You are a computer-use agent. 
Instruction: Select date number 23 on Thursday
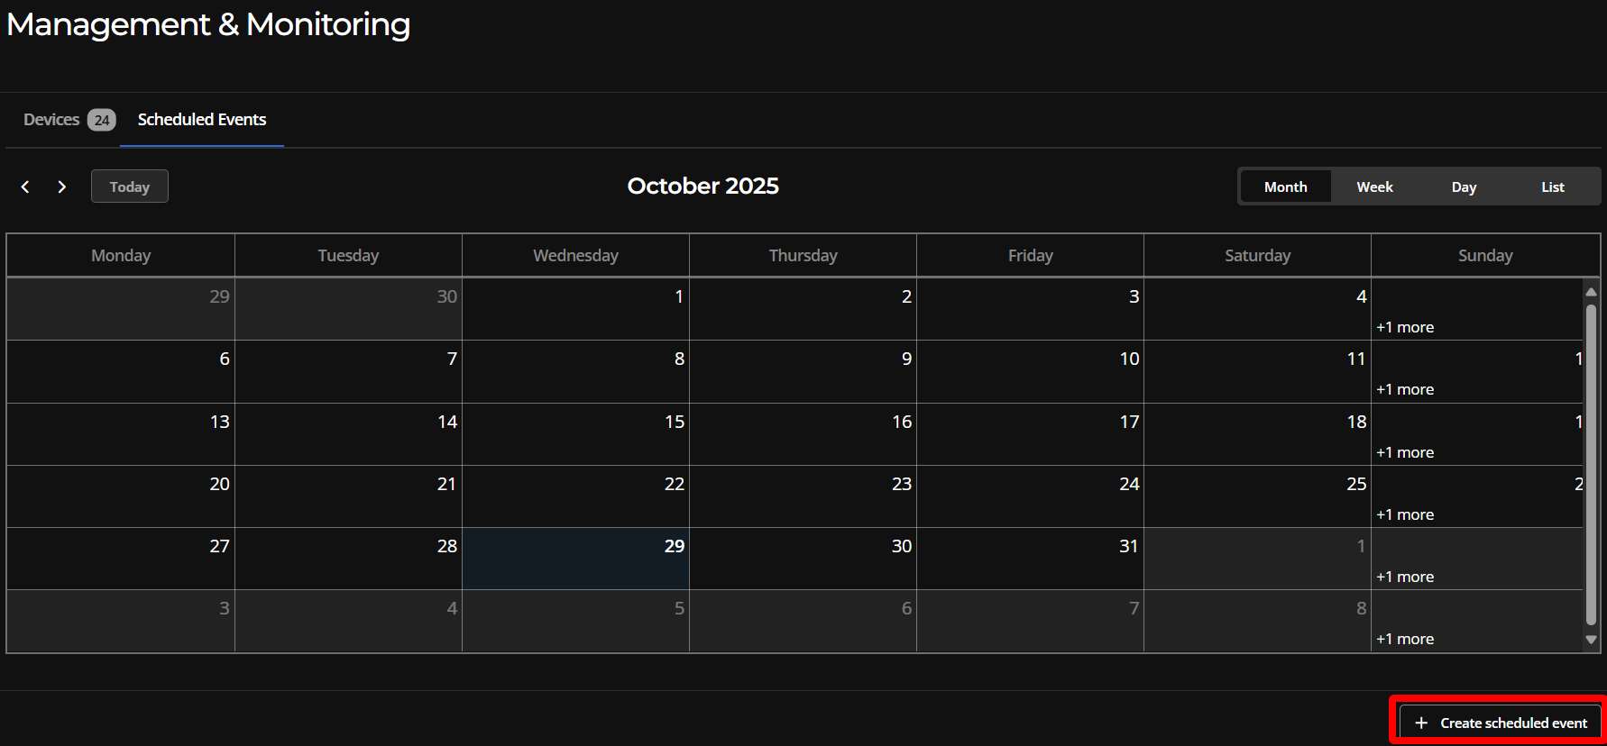(x=902, y=484)
